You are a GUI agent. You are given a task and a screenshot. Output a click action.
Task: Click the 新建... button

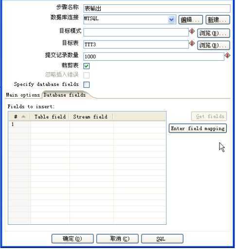[x=218, y=20]
